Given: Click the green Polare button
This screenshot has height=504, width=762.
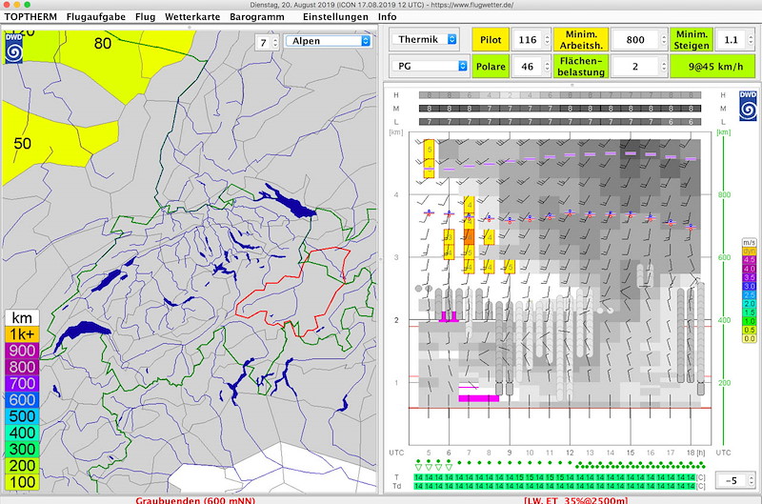Looking at the screenshot, I should click(x=491, y=66).
